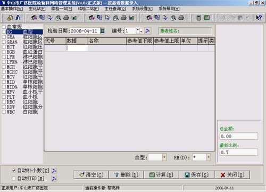Click the lock icon in toolbar
Image resolution: width=266 pixels, height=192 pixels.
(10, 18)
